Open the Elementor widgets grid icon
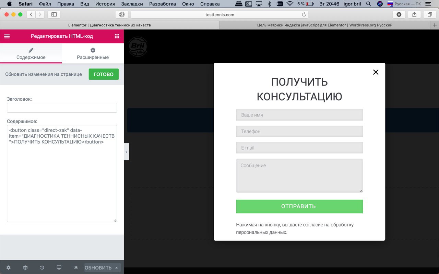439x274 pixels. point(117,36)
